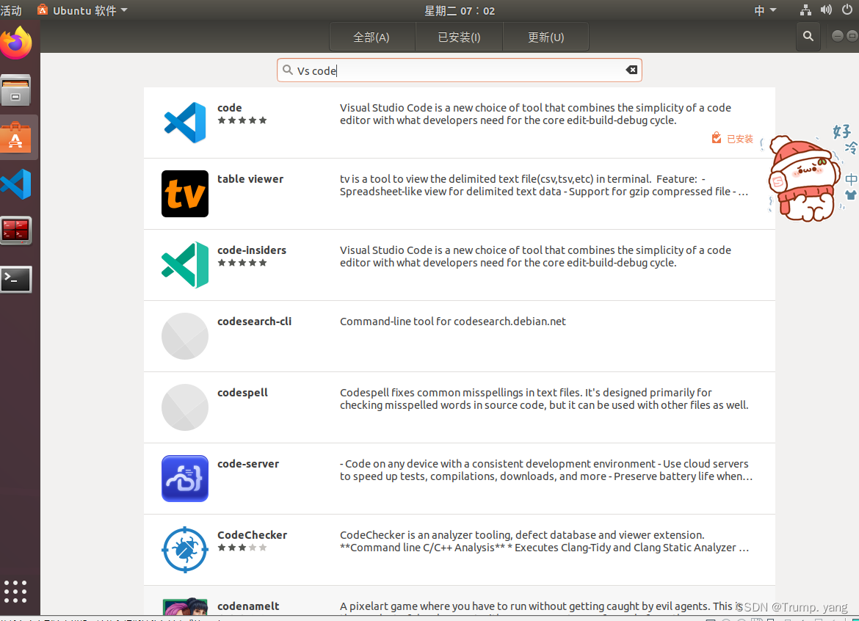Screen dimensions: 859x621
Task: Click inside the Vs code search field
Action: click(441, 70)
